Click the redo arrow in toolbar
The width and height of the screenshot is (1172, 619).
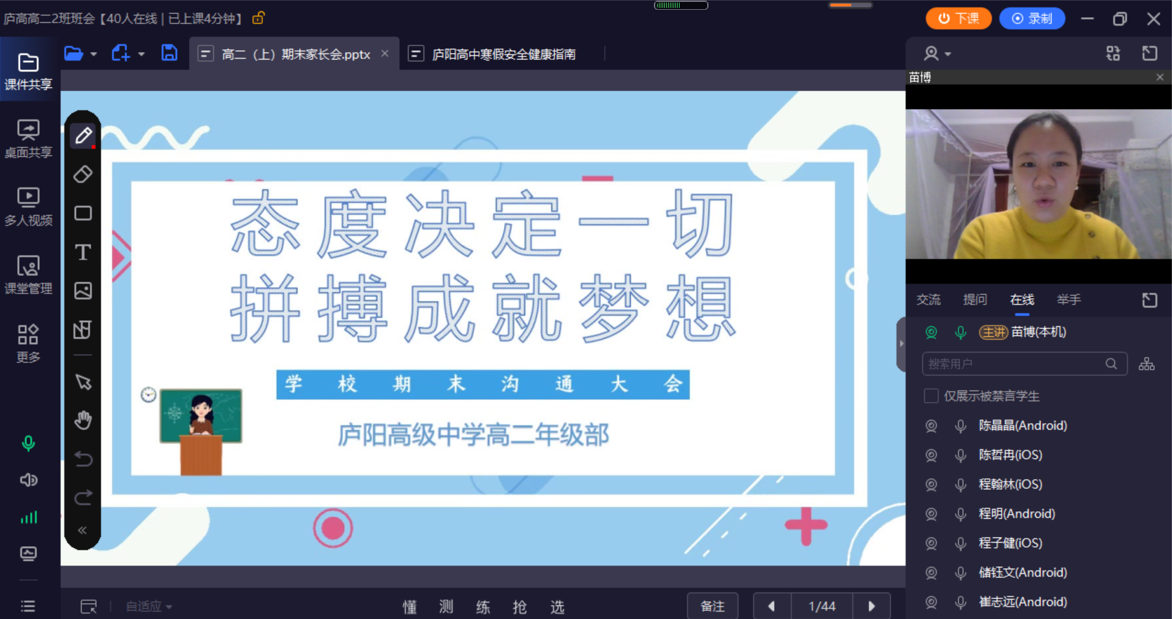pos(83,497)
